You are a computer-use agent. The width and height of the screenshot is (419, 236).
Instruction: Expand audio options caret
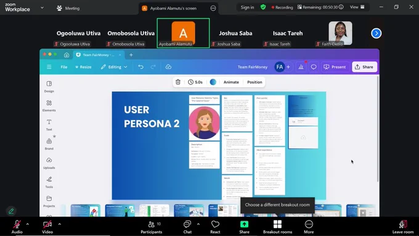click(28, 224)
